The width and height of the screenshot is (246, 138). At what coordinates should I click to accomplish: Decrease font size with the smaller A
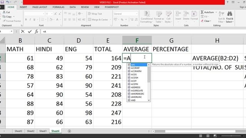(60, 14)
